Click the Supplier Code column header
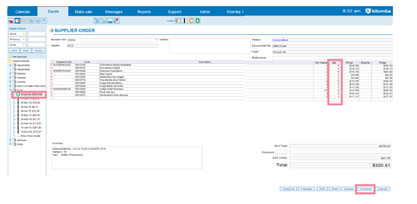 point(64,62)
